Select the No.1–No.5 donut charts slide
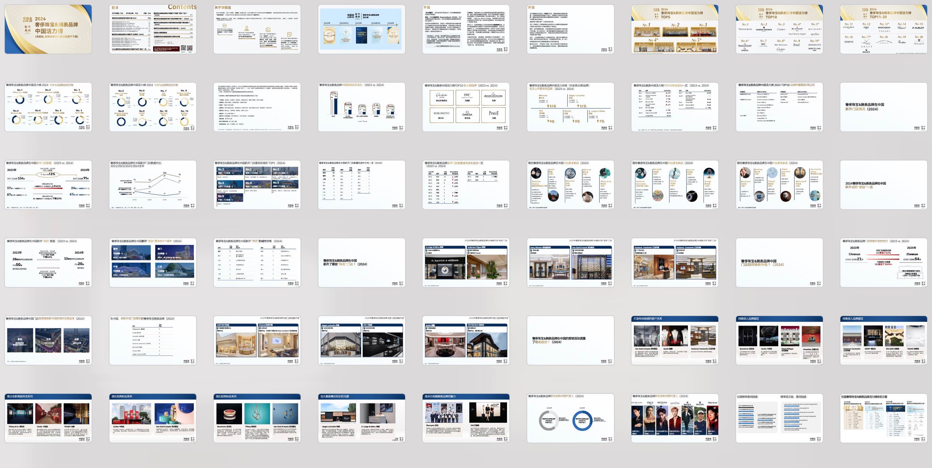 (x=48, y=107)
